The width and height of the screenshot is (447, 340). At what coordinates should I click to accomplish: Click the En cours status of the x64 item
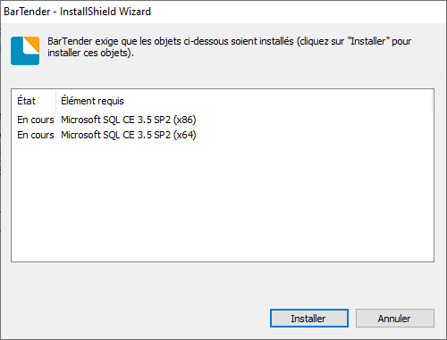[36, 135]
